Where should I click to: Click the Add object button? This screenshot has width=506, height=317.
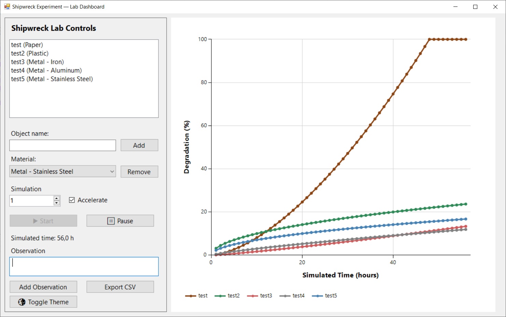[x=139, y=145]
